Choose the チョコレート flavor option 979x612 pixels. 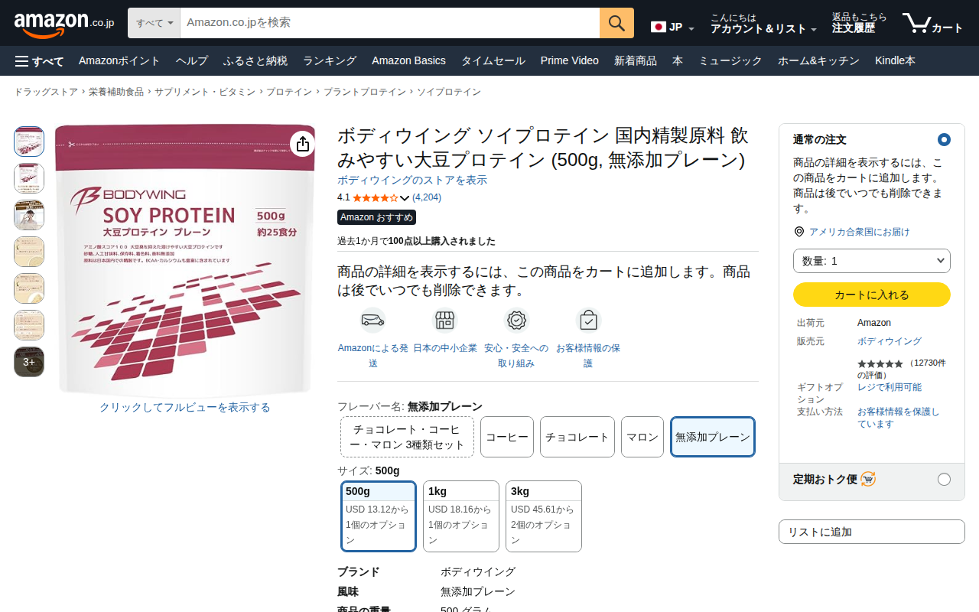pyautogui.click(x=577, y=437)
